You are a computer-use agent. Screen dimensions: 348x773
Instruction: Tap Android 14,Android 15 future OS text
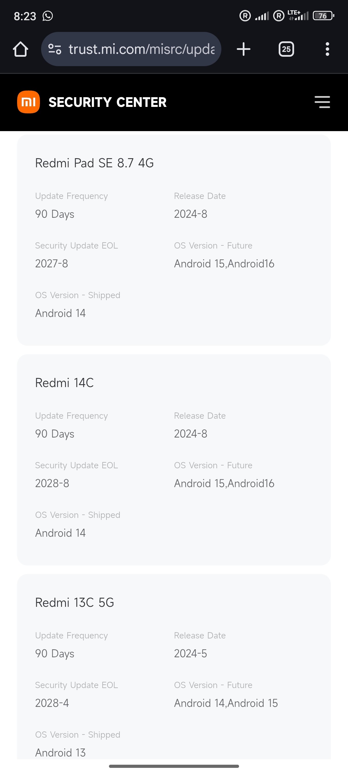(226, 703)
